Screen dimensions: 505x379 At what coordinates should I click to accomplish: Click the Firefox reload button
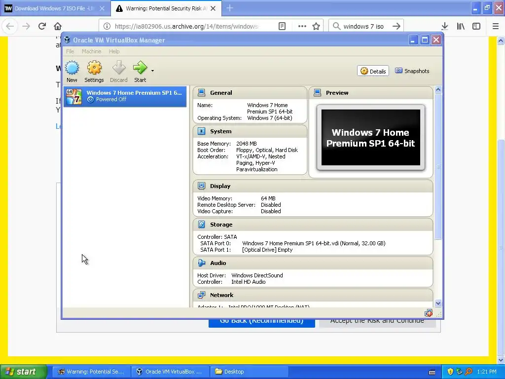pyautogui.click(x=42, y=26)
